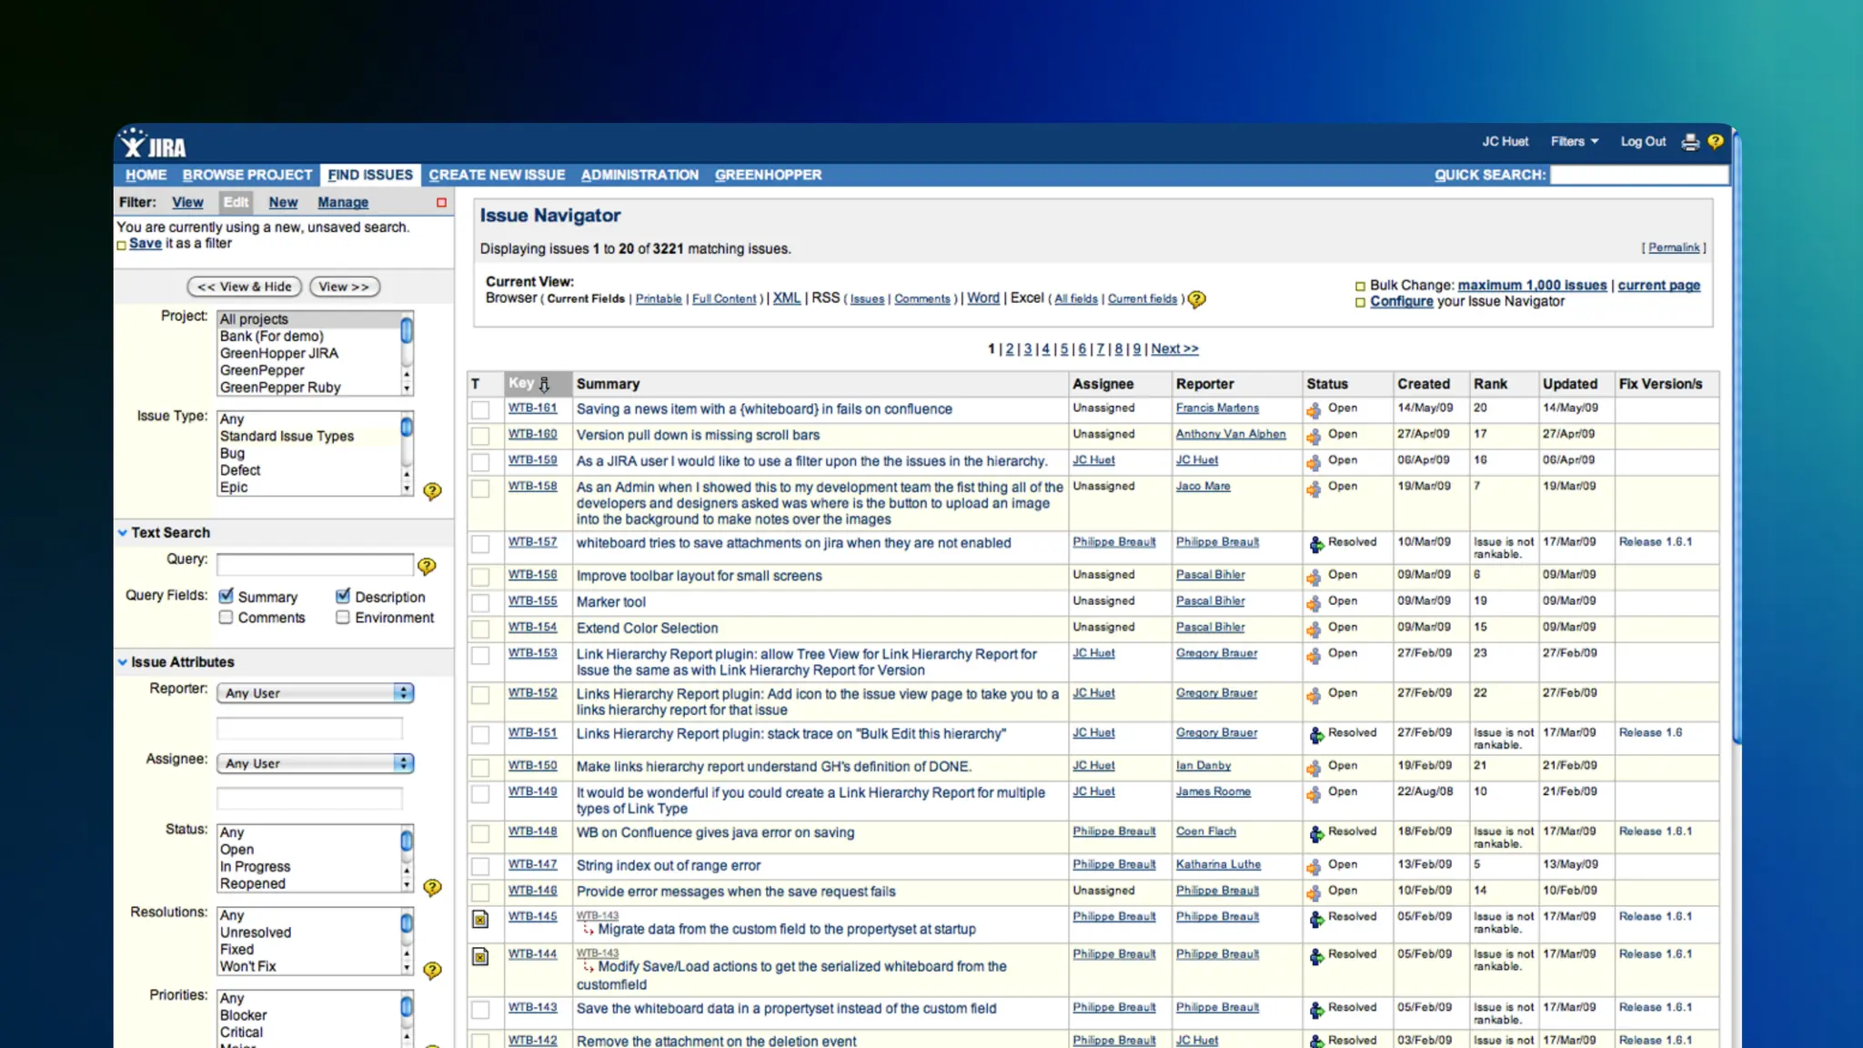Open the Create New Issue menu tab

pyautogui.click(x=497, y=175)
